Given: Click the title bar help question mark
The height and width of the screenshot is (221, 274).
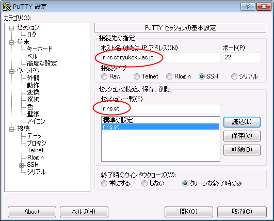Looking at the screenshot, I should (248, 7).
